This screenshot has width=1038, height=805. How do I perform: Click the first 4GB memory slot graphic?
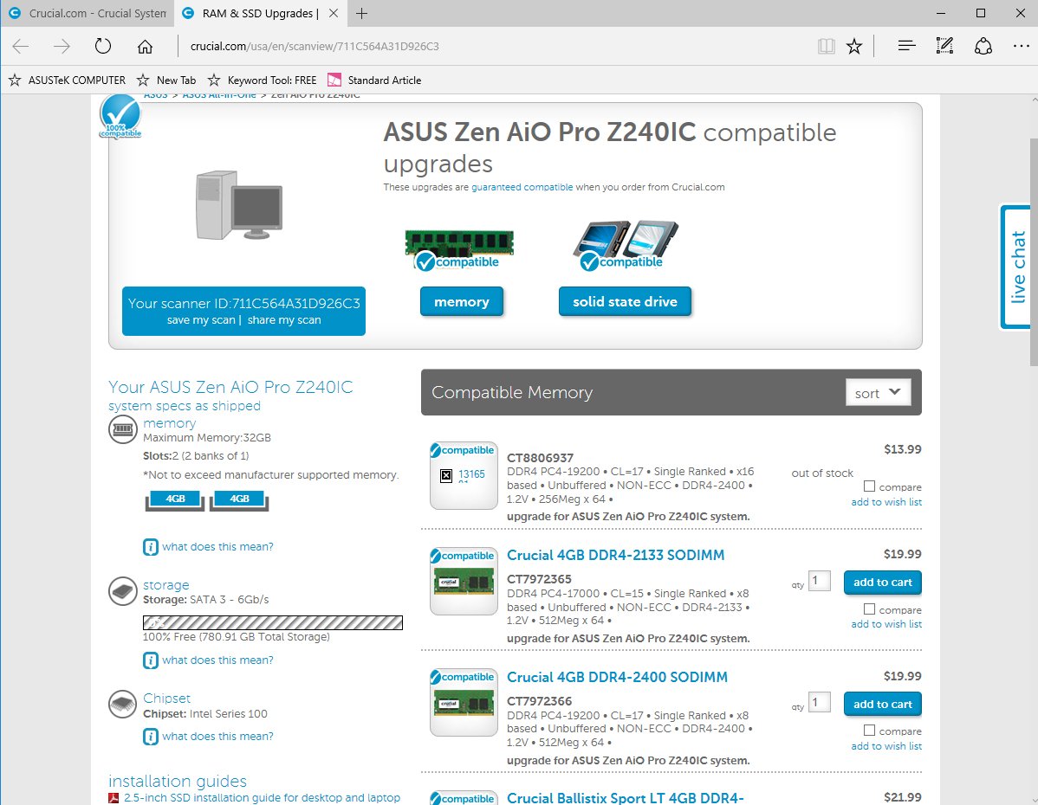175,500
